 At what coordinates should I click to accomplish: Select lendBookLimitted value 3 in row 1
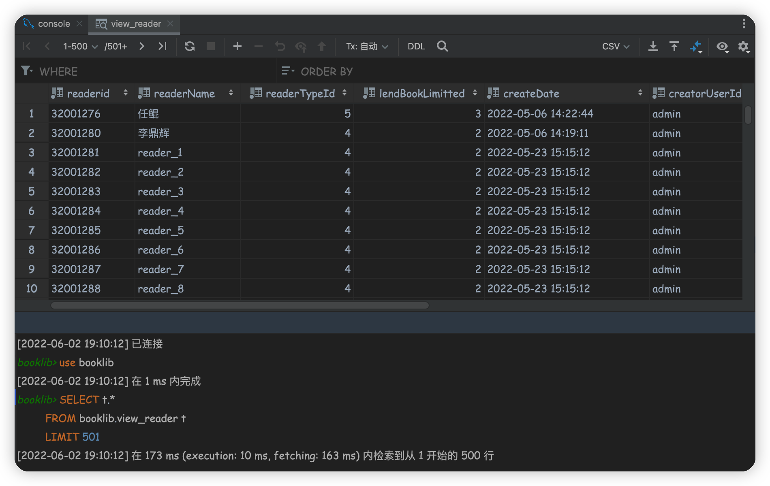pos(419,114)
